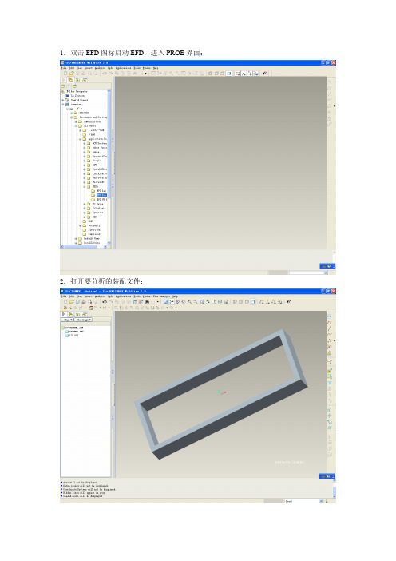Expand the Shared Spaces node
This screenshot has height=561, width=396.
(63, 100)
